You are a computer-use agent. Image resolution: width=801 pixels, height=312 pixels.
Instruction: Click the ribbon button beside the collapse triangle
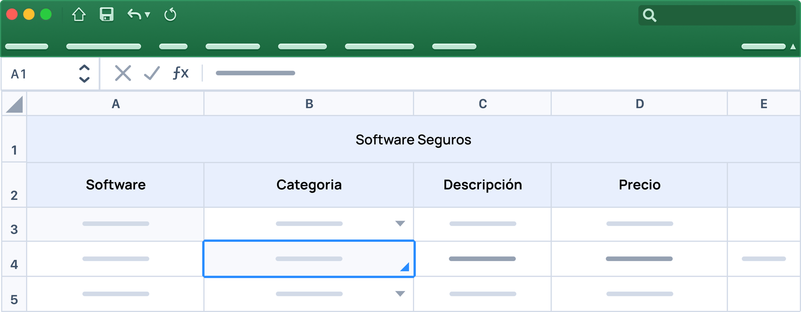763,46
